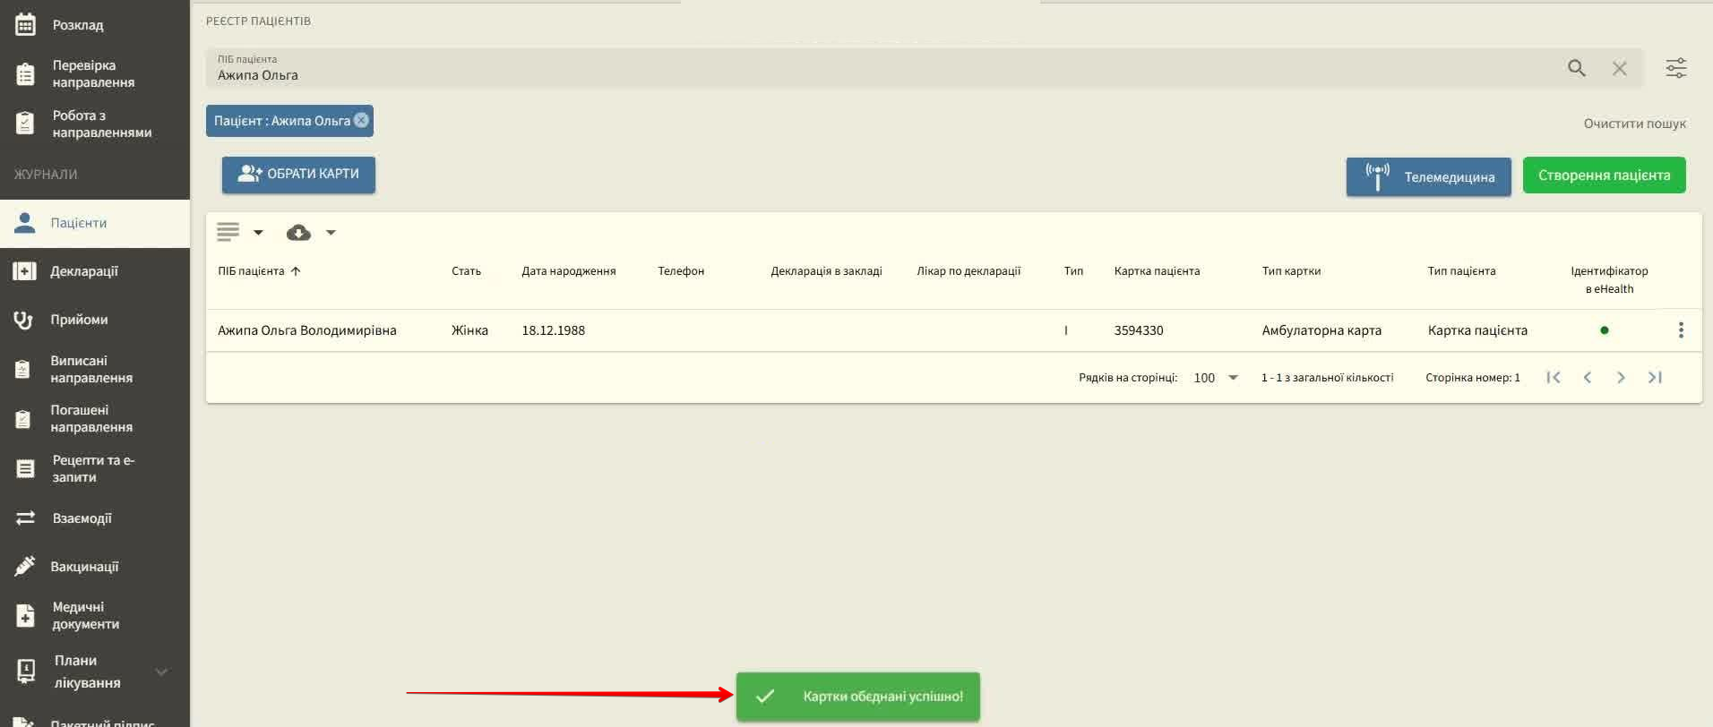
Task: Open the cloud download export icon
Action: click(x=298, y=233)
